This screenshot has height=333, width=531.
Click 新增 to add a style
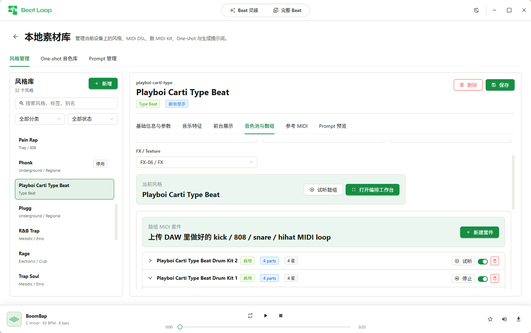pyautogui.click(x=103, y=83)
